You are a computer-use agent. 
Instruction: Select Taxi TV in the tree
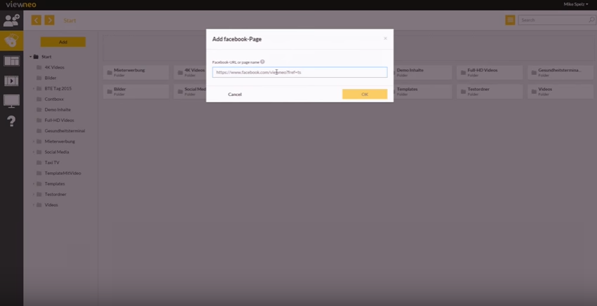pyautogui.click(x=52, y=162)
